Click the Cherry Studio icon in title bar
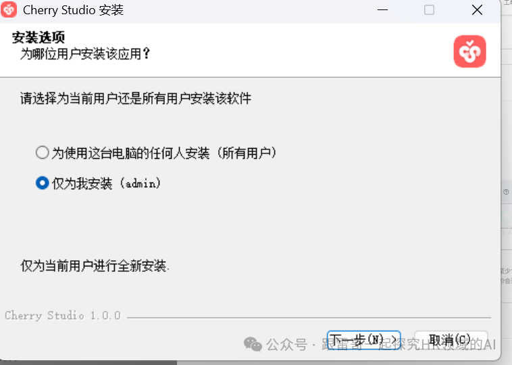The image size is (512, 365). click(x=9, y=9)
